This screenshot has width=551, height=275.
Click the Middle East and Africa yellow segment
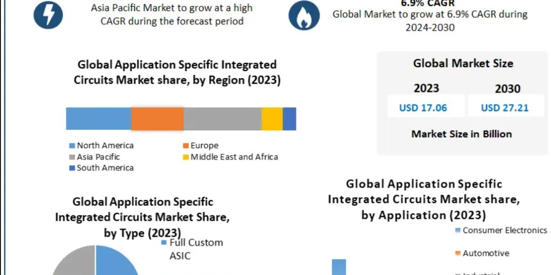tap(272, 119)
